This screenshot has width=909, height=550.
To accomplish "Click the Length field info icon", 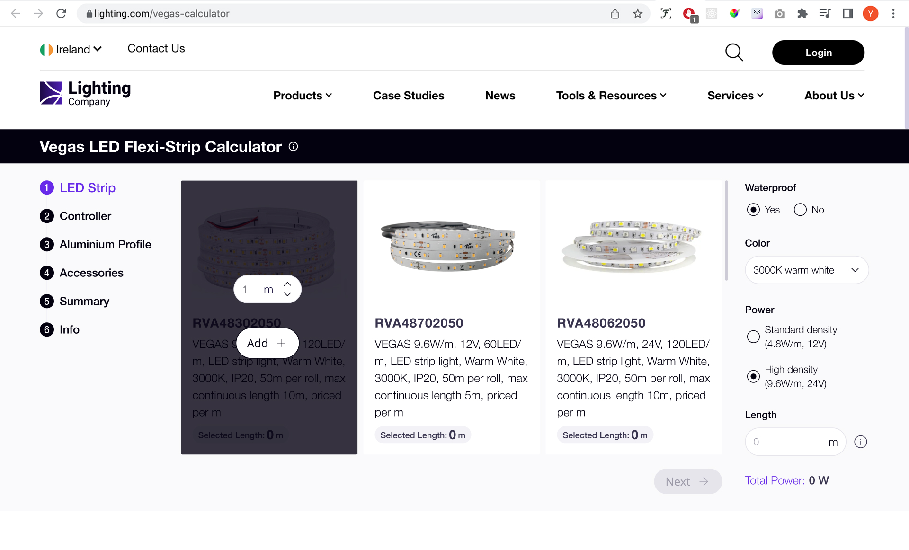I will coord(860,442).
